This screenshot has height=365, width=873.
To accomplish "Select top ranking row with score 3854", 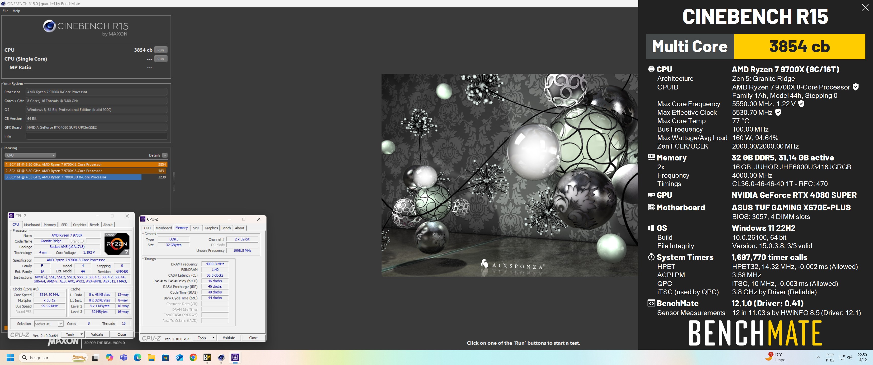I will click(86, 165).
